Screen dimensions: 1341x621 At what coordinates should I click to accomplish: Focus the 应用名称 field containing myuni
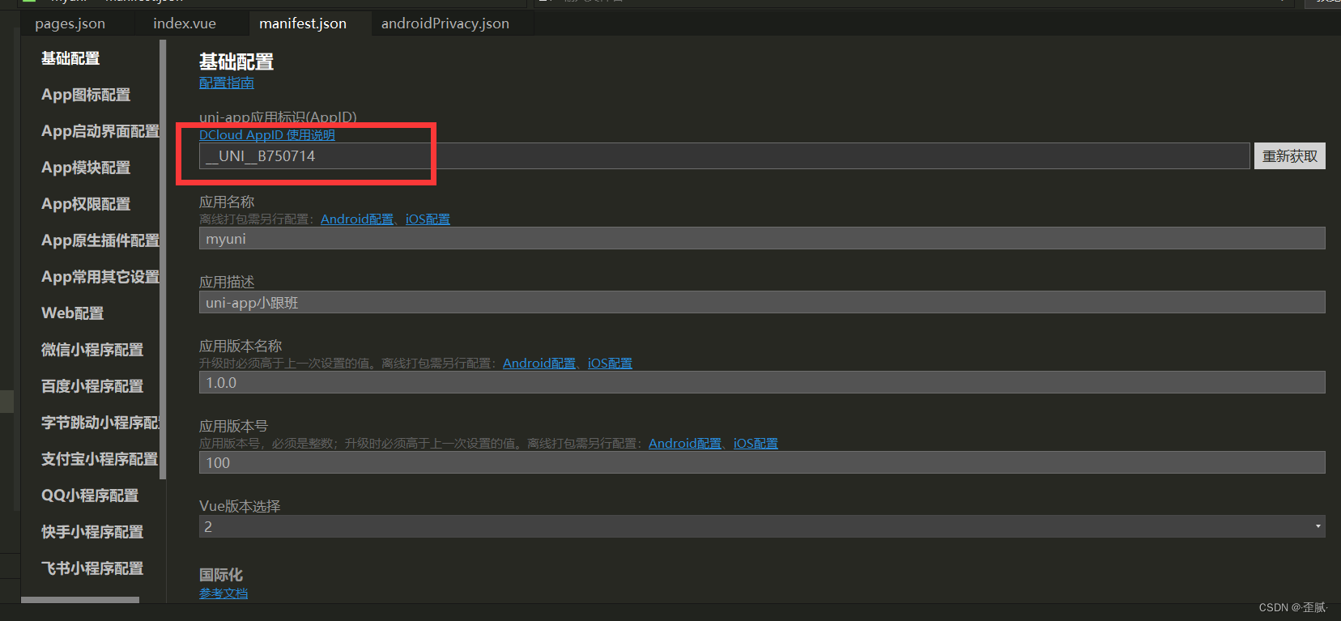[x=762, y=239]
